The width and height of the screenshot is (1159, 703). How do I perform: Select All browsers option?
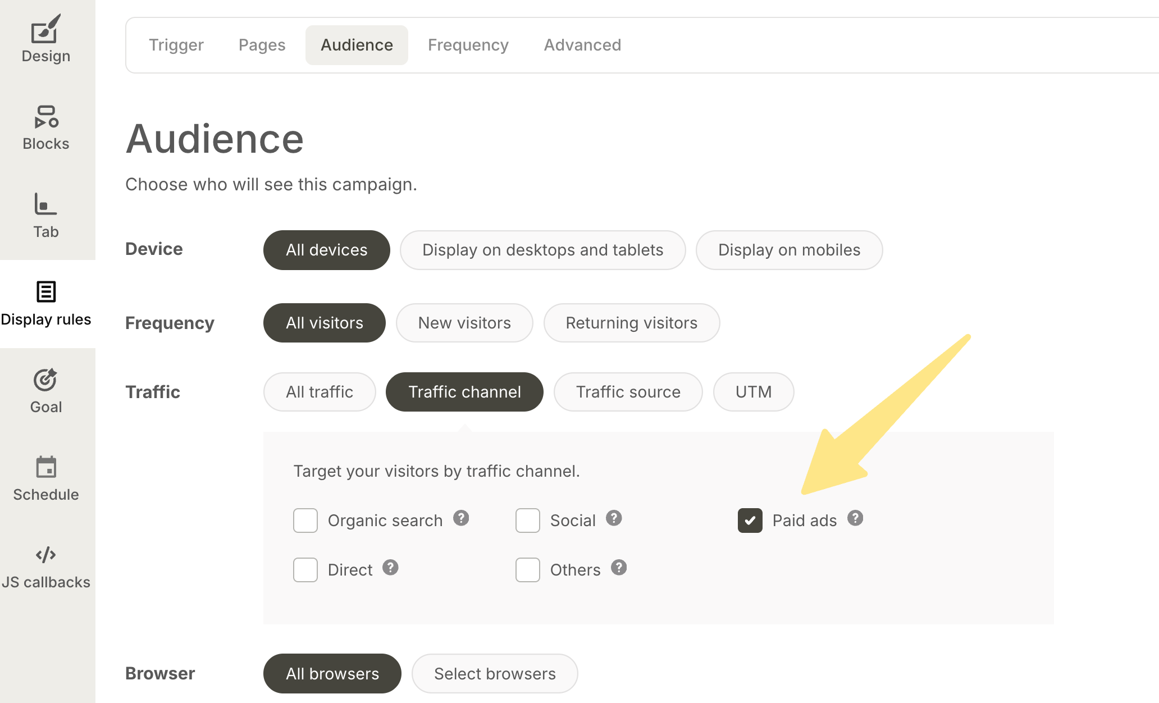[x=332, y=673]
